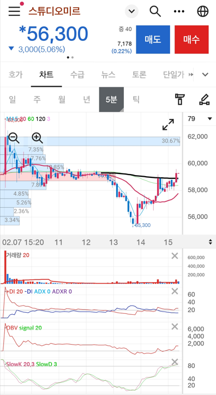Image resolution: width=216 pixels, height=395 pixels.
Task: Tap the red 매수 buy button
Action: [191, 39]
